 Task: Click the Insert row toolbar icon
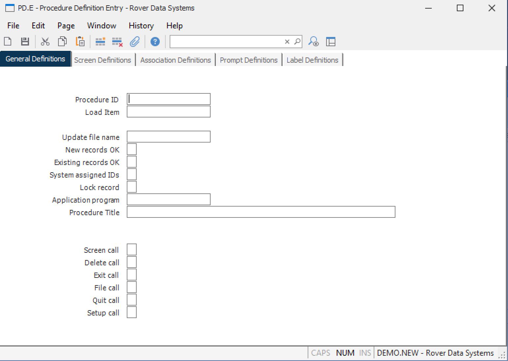point(100,42)
